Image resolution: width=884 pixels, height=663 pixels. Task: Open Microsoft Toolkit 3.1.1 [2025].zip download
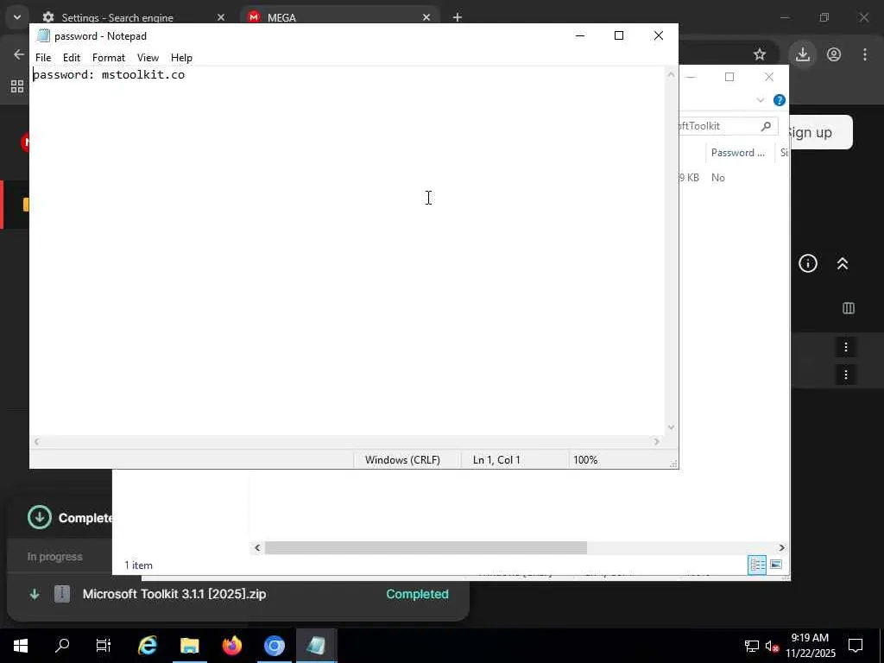tap(174, 594)
